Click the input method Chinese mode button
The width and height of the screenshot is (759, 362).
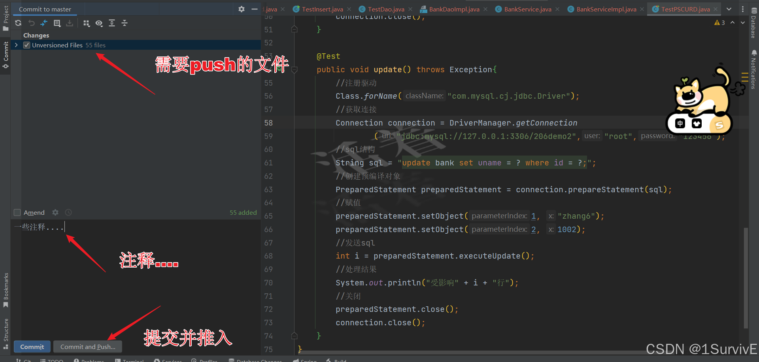pyautogui.click(x=680, y=124)
